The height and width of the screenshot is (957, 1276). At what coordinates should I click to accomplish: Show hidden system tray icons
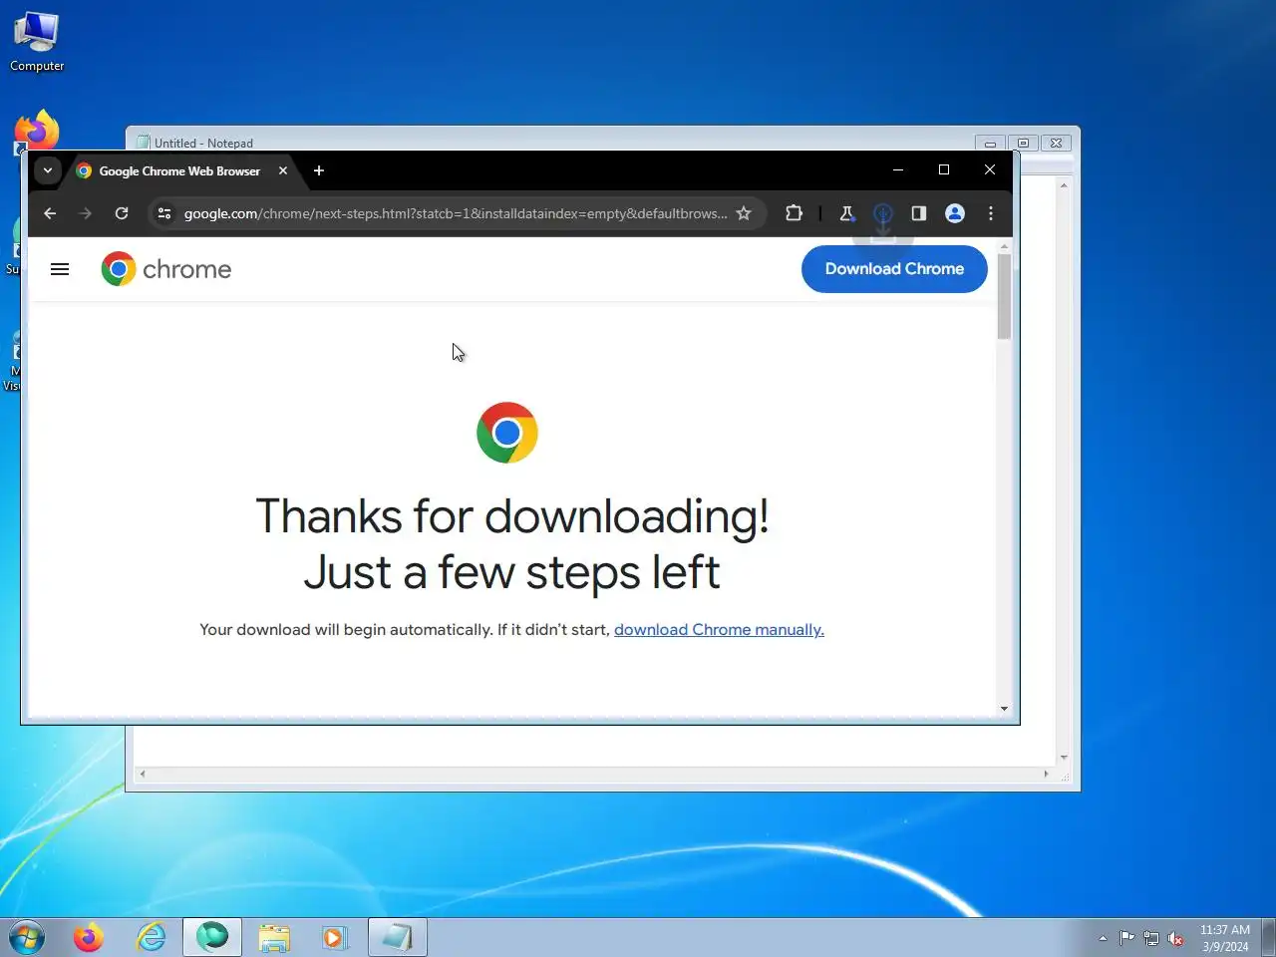click(1103, 938)
